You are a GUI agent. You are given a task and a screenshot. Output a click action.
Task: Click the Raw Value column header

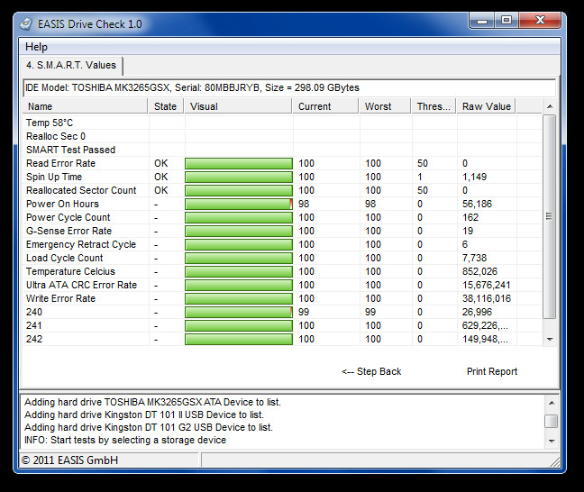pyautogui.click(x=486, y=106)
